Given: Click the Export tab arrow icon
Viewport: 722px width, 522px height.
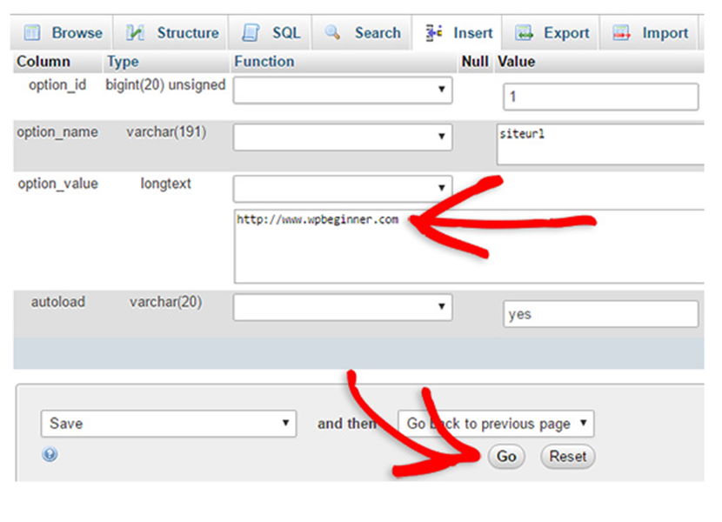Looking at the screenshot, I should tap(524, 32).
